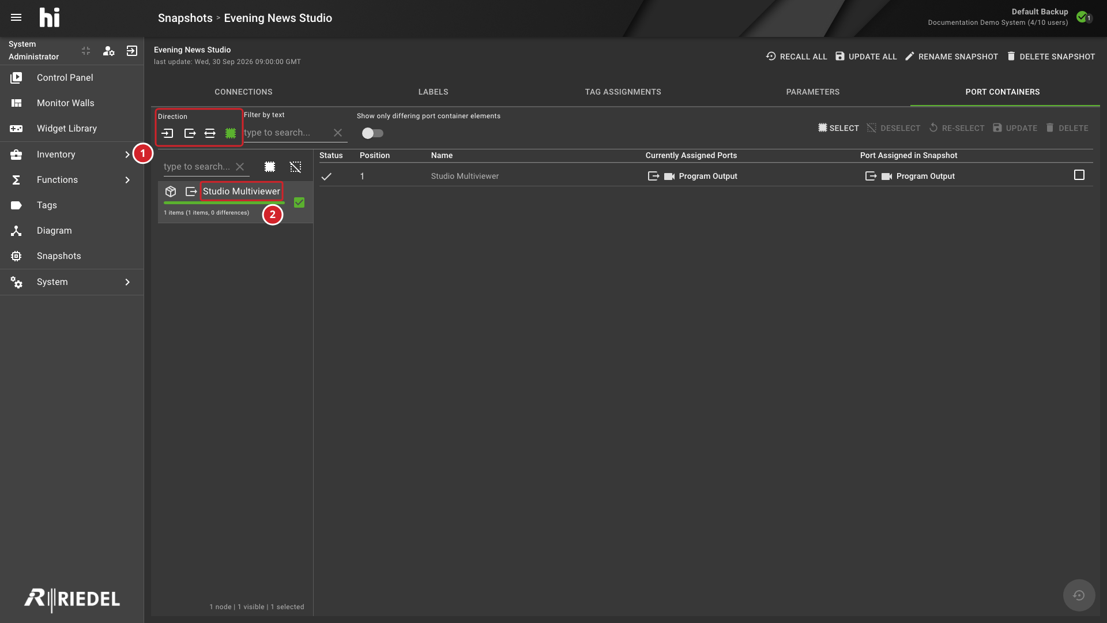
Task: Open Monitor Walls from sidebar
Action: tap(71, 103)
